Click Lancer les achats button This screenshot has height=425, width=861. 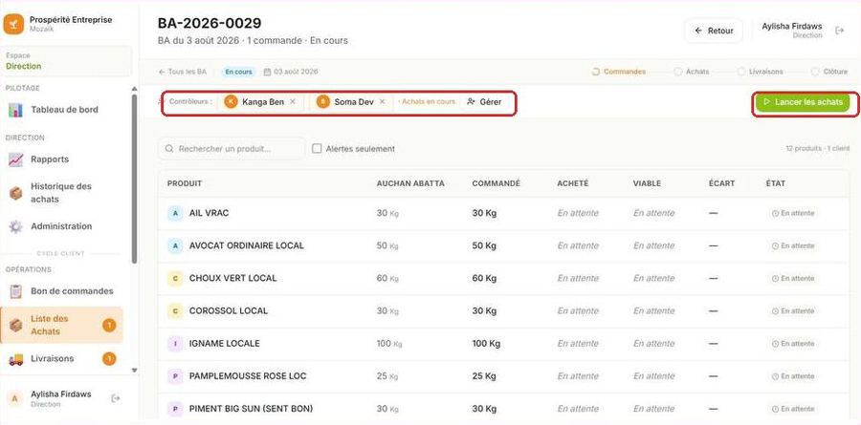(803, 102)
